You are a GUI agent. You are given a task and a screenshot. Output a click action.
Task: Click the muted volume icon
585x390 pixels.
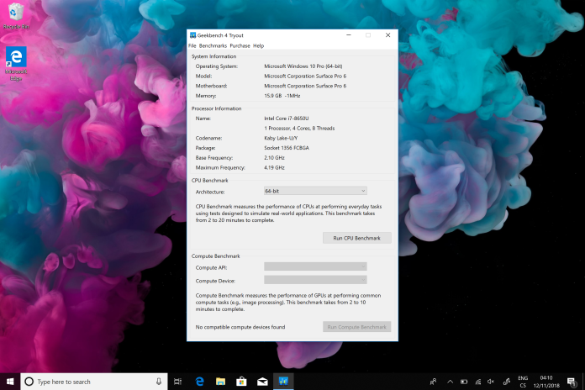click(x=491, y=382)
